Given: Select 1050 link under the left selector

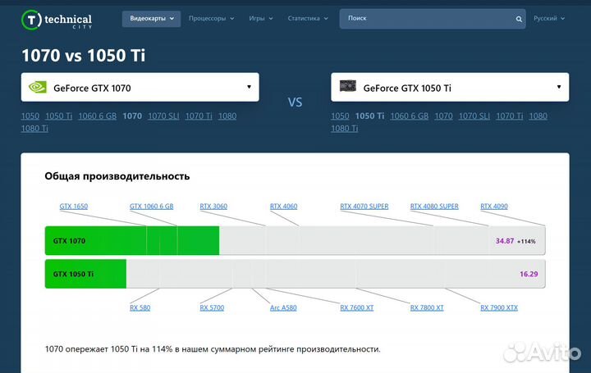Looking at the screenshot, I should (x=30, y=116).
